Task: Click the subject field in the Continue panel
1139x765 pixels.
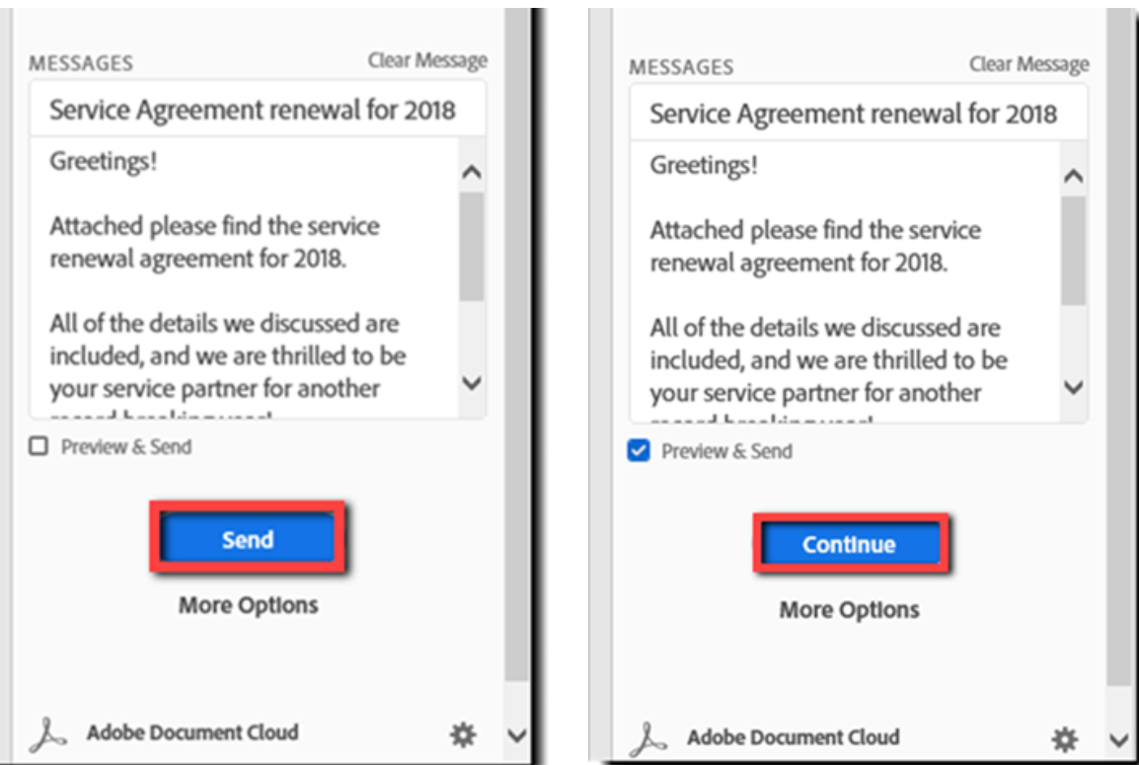Action: click(x=853, y=114)
